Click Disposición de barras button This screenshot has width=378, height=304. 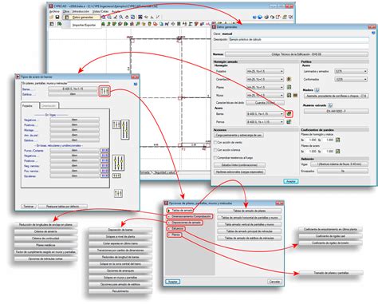click(120, 230)
